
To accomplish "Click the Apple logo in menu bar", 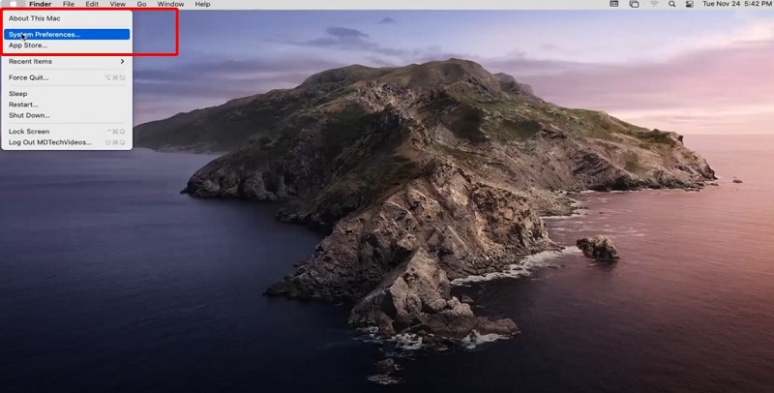I will tap(14, 5).
